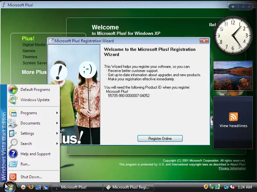Choose Run... from the Start menu
Image resolution: width=257 pixels, height=192 pixels.
point(33,164)
